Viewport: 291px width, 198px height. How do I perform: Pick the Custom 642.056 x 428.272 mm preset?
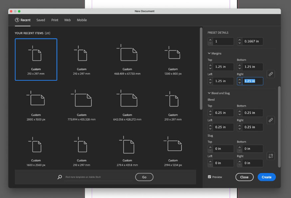click(127, 105)
